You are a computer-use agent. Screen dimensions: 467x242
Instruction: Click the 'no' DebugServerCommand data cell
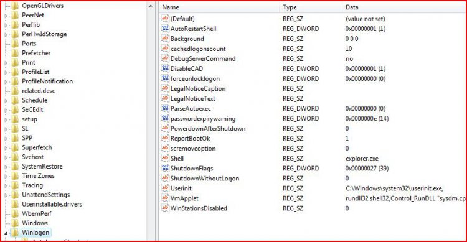[349, 58]
